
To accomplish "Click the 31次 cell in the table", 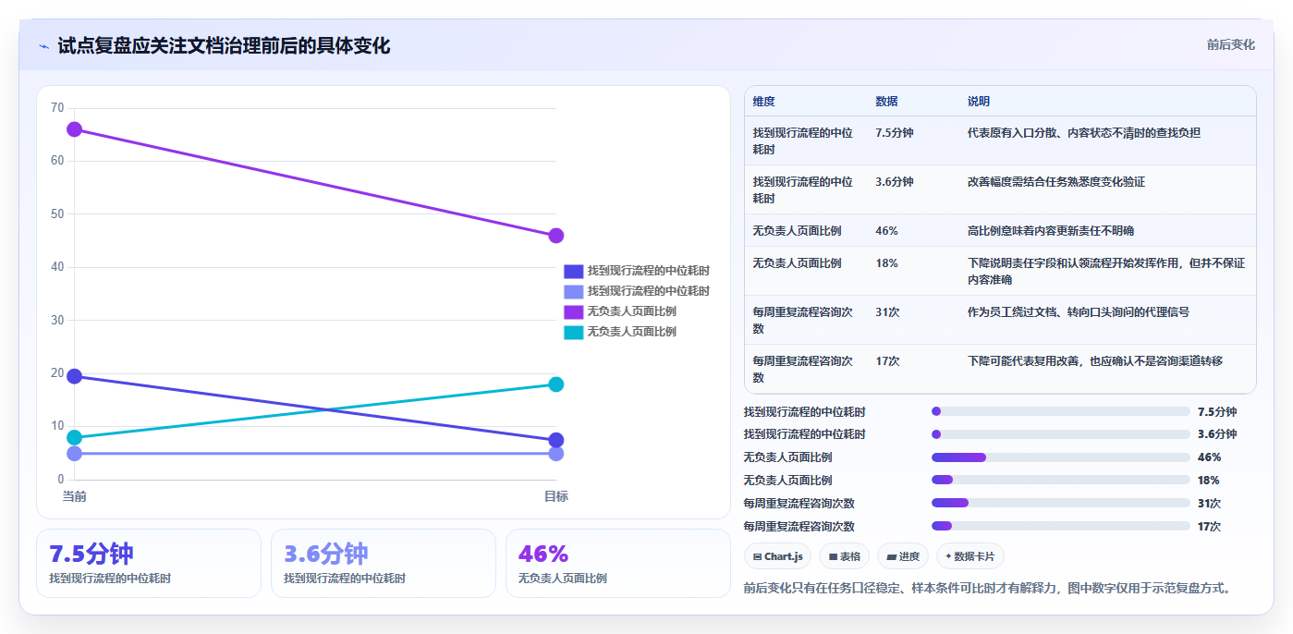I will pos(887,312).
